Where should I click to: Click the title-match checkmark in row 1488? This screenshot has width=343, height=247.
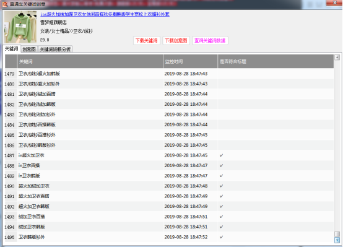pyautogui.click(x=221, y=165)
